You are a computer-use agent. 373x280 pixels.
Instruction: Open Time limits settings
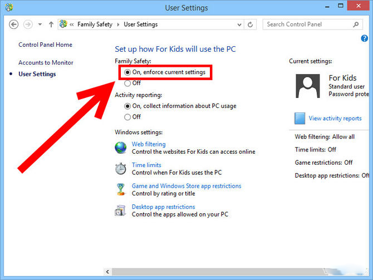click(146, 165)
